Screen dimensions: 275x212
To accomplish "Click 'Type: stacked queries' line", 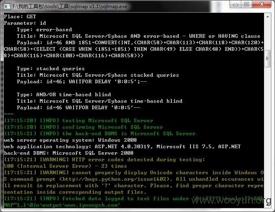I will [x=51, y=69].
